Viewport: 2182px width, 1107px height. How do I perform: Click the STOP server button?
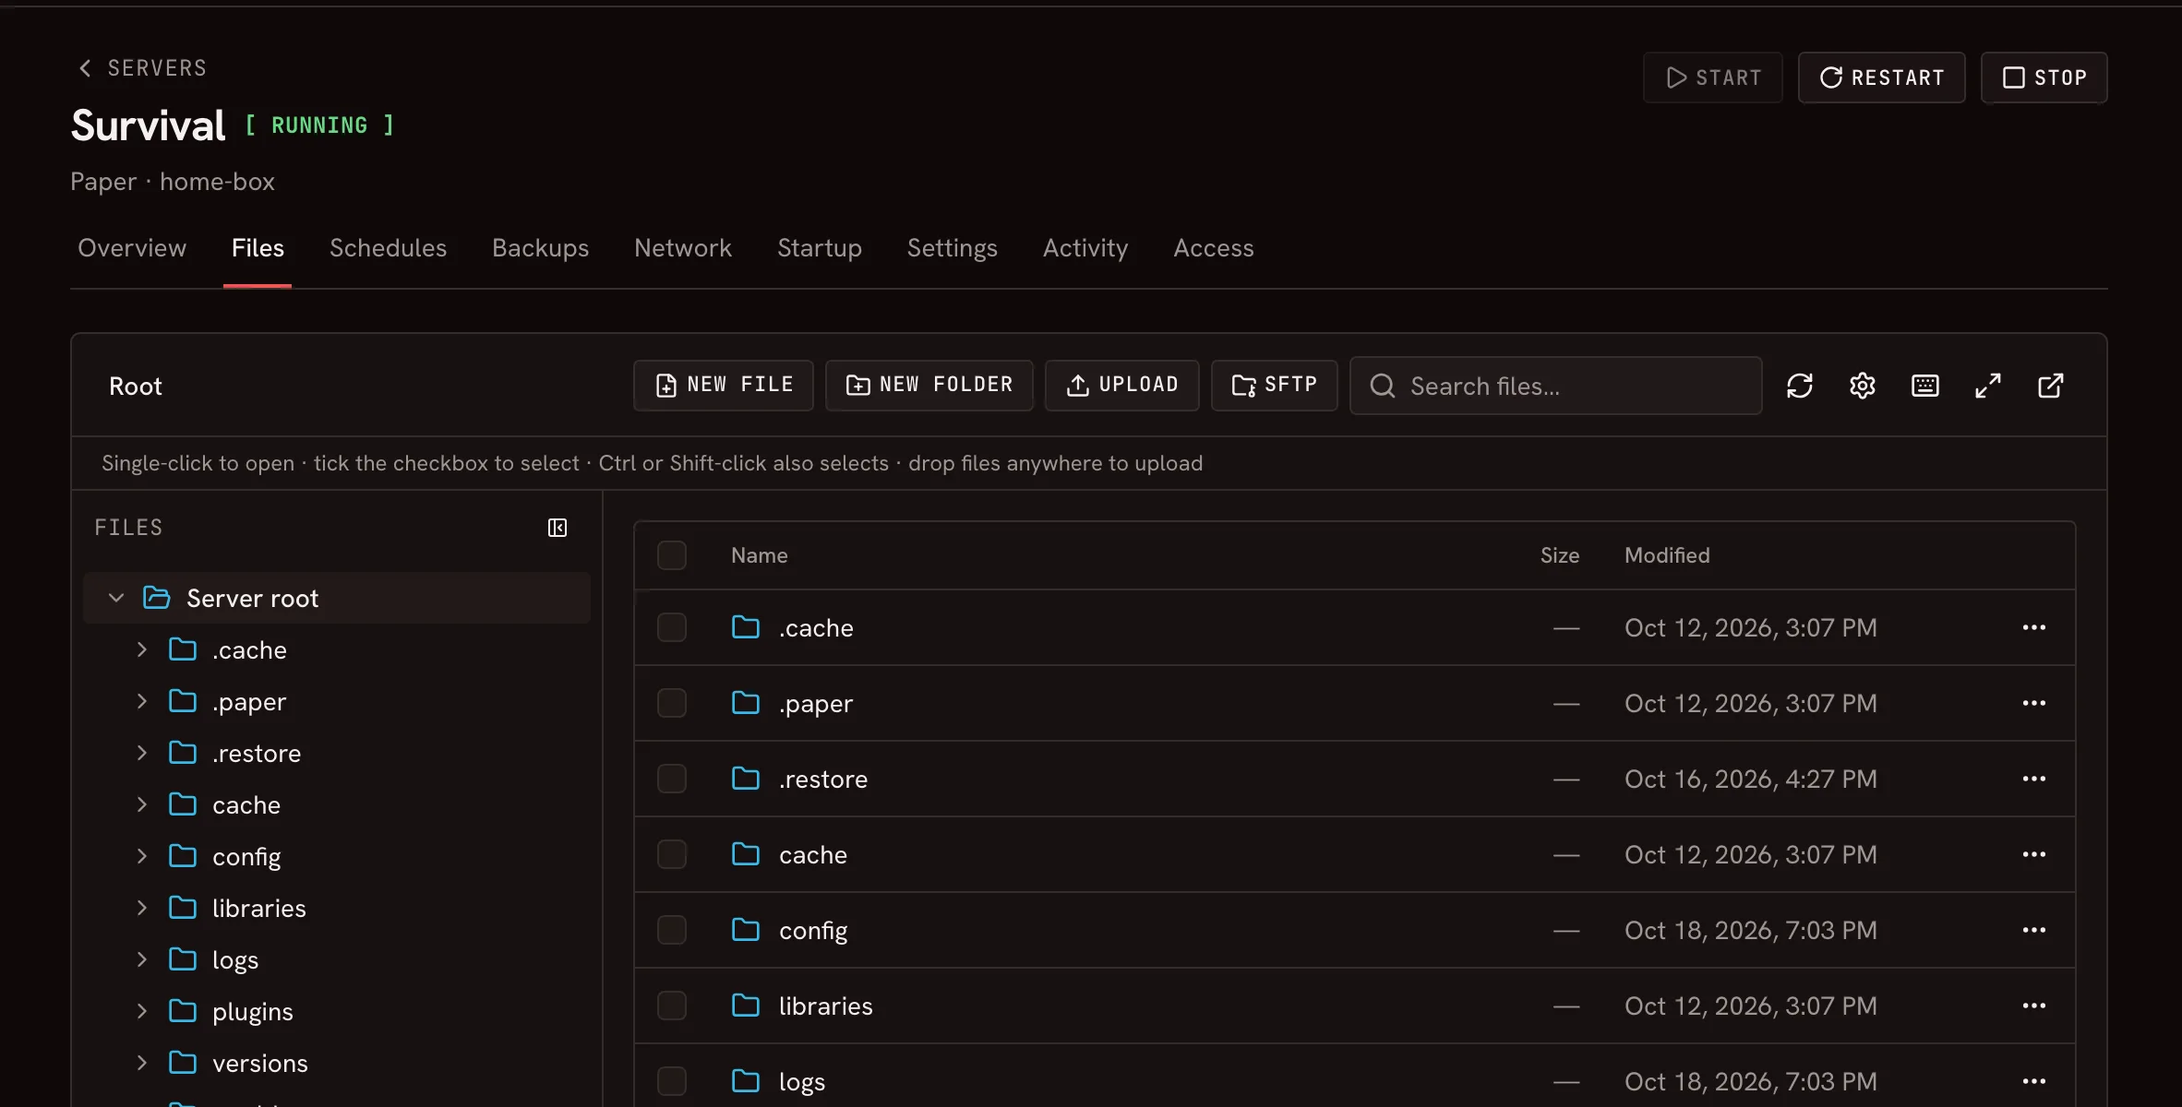point(2044,77)
